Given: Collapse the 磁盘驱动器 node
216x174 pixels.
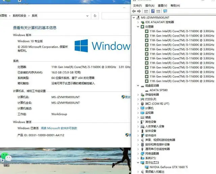Looking at the screenshot, I should click(x=138, y=86).
